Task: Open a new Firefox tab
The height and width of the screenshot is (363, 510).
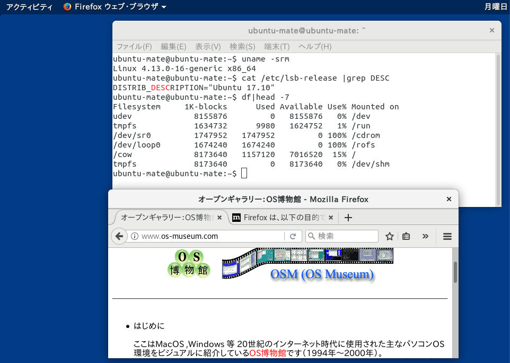Action: 348,218
